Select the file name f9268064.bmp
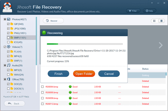The width and height of the screenshot is (168, 111). 52,87
